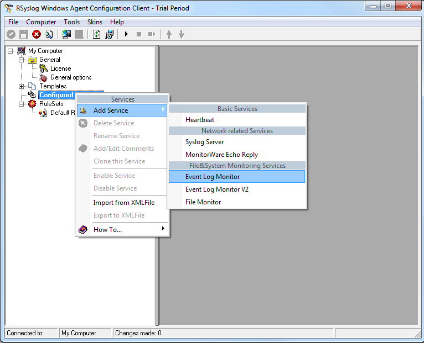424x343 pixels.
Task: Click the RuleSets red alert icon
Action: (x=32, y=104)
